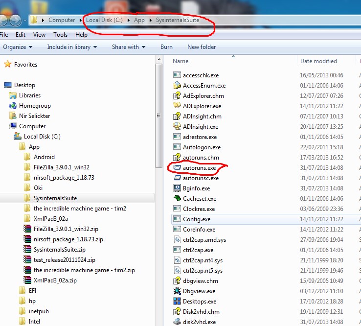Screen dimensions: 361x326
Task: Select the Clockres.exe file
Action: tap(199, 209)
